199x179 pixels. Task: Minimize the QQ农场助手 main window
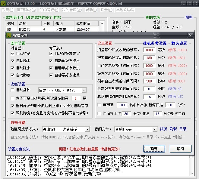point(184,3)
